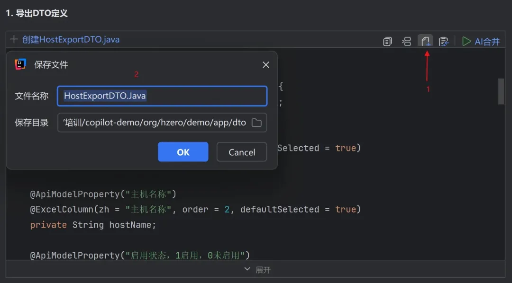Click the IntelliJ logo in the dialog title
The width and height of the screenshot is (512, 283).
[20, 64]
